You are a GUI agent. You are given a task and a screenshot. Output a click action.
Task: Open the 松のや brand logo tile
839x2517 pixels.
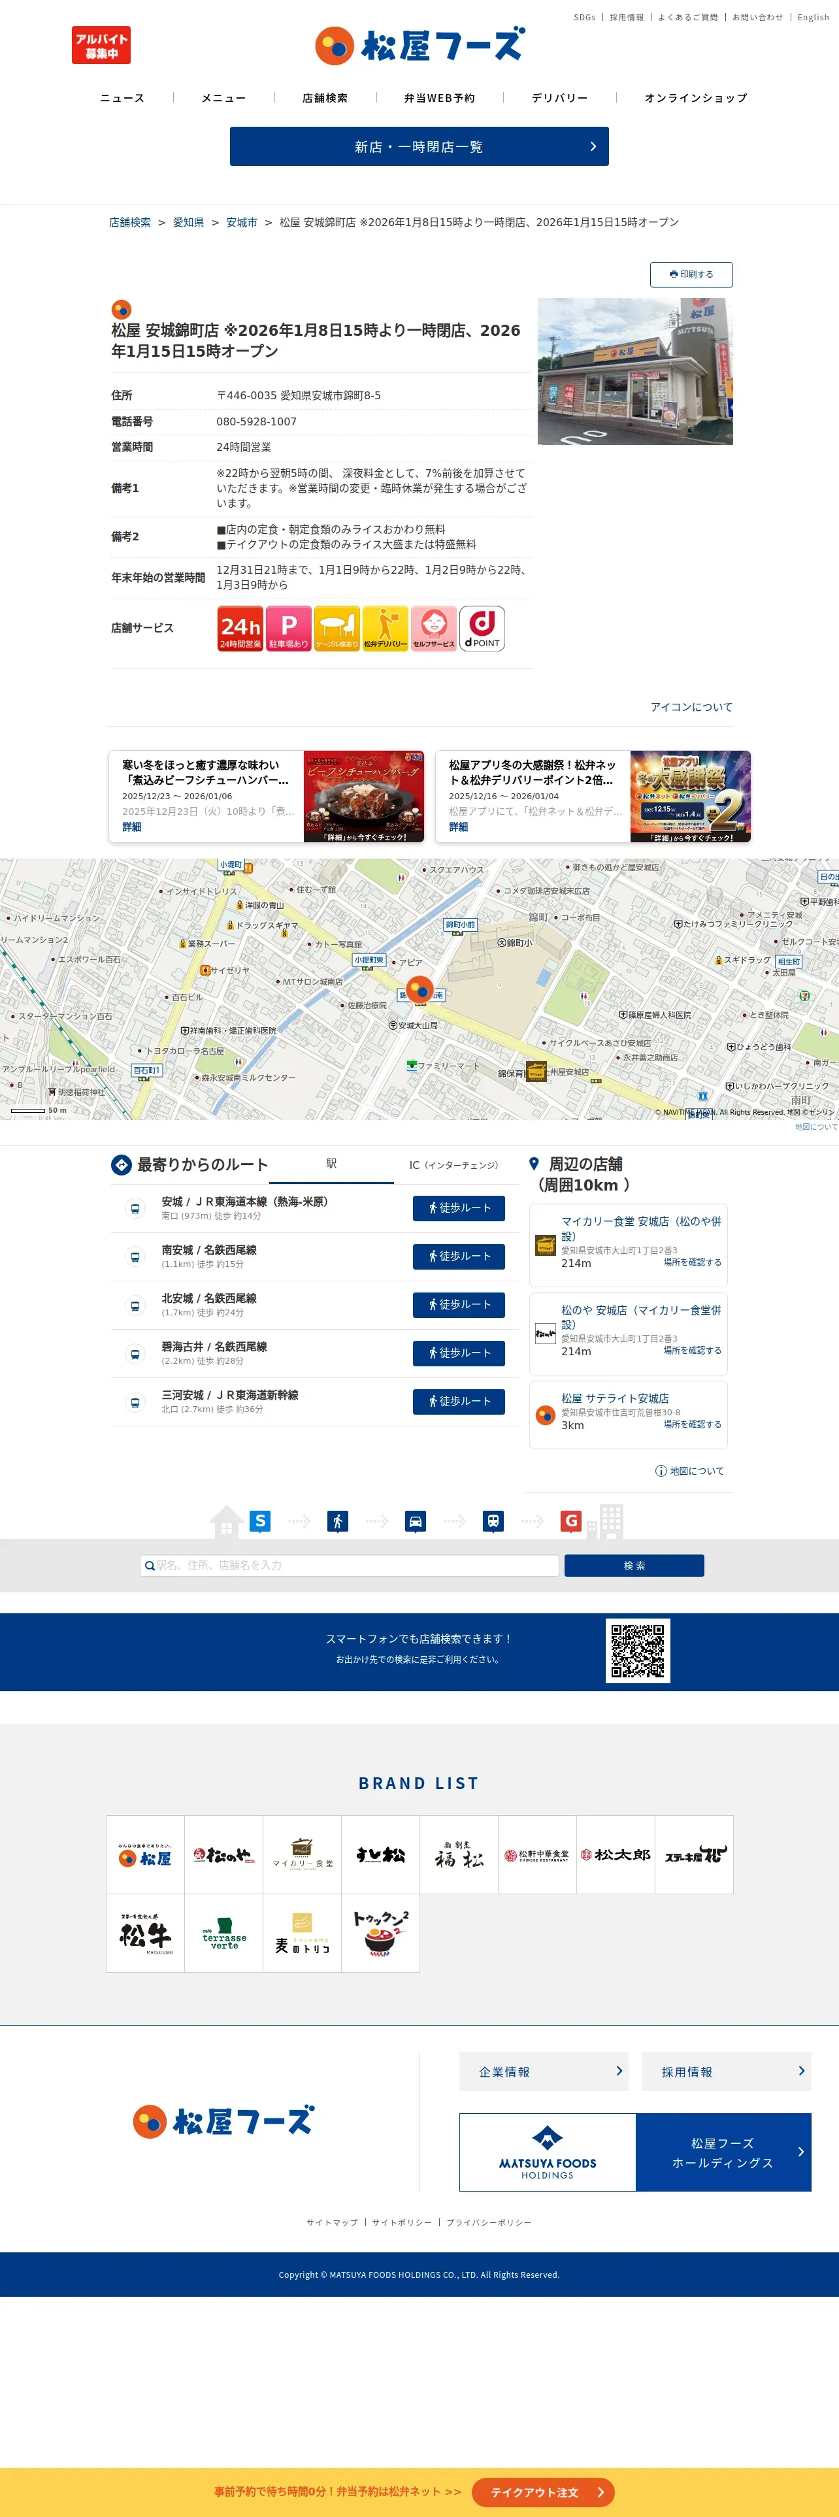[x=223, y=1854]
